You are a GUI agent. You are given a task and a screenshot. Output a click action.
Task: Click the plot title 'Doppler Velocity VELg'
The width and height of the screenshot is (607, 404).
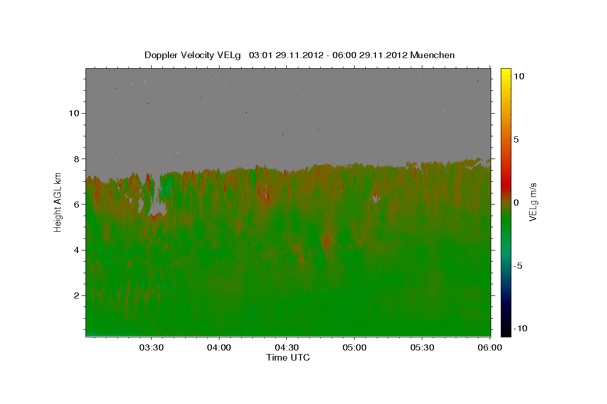pyautogui.click(x=194, y=55)
